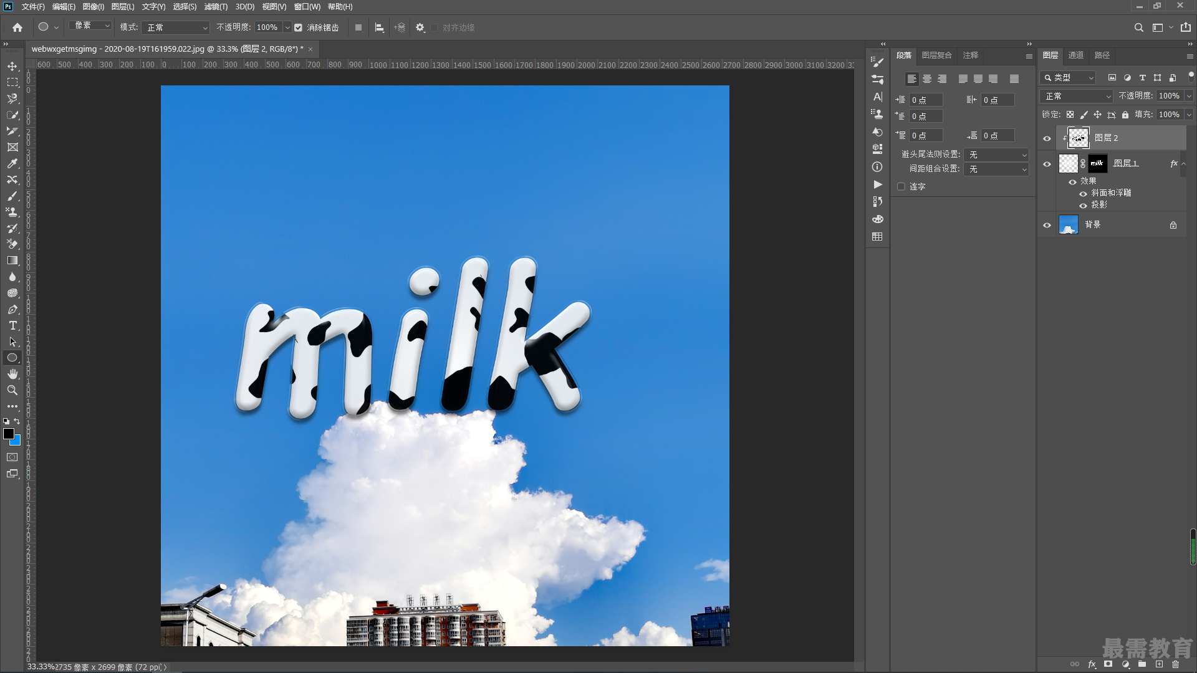This screenshot has width=1197, height=673.
Task: Click the justify all button
Action: tap(1014, 79)
